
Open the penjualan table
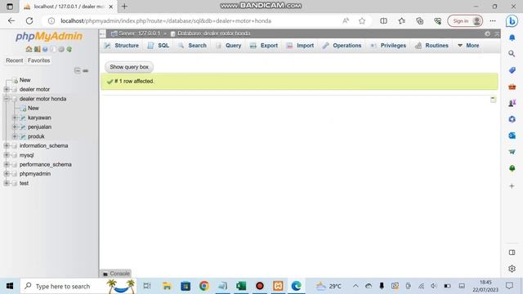coord(39,127)
